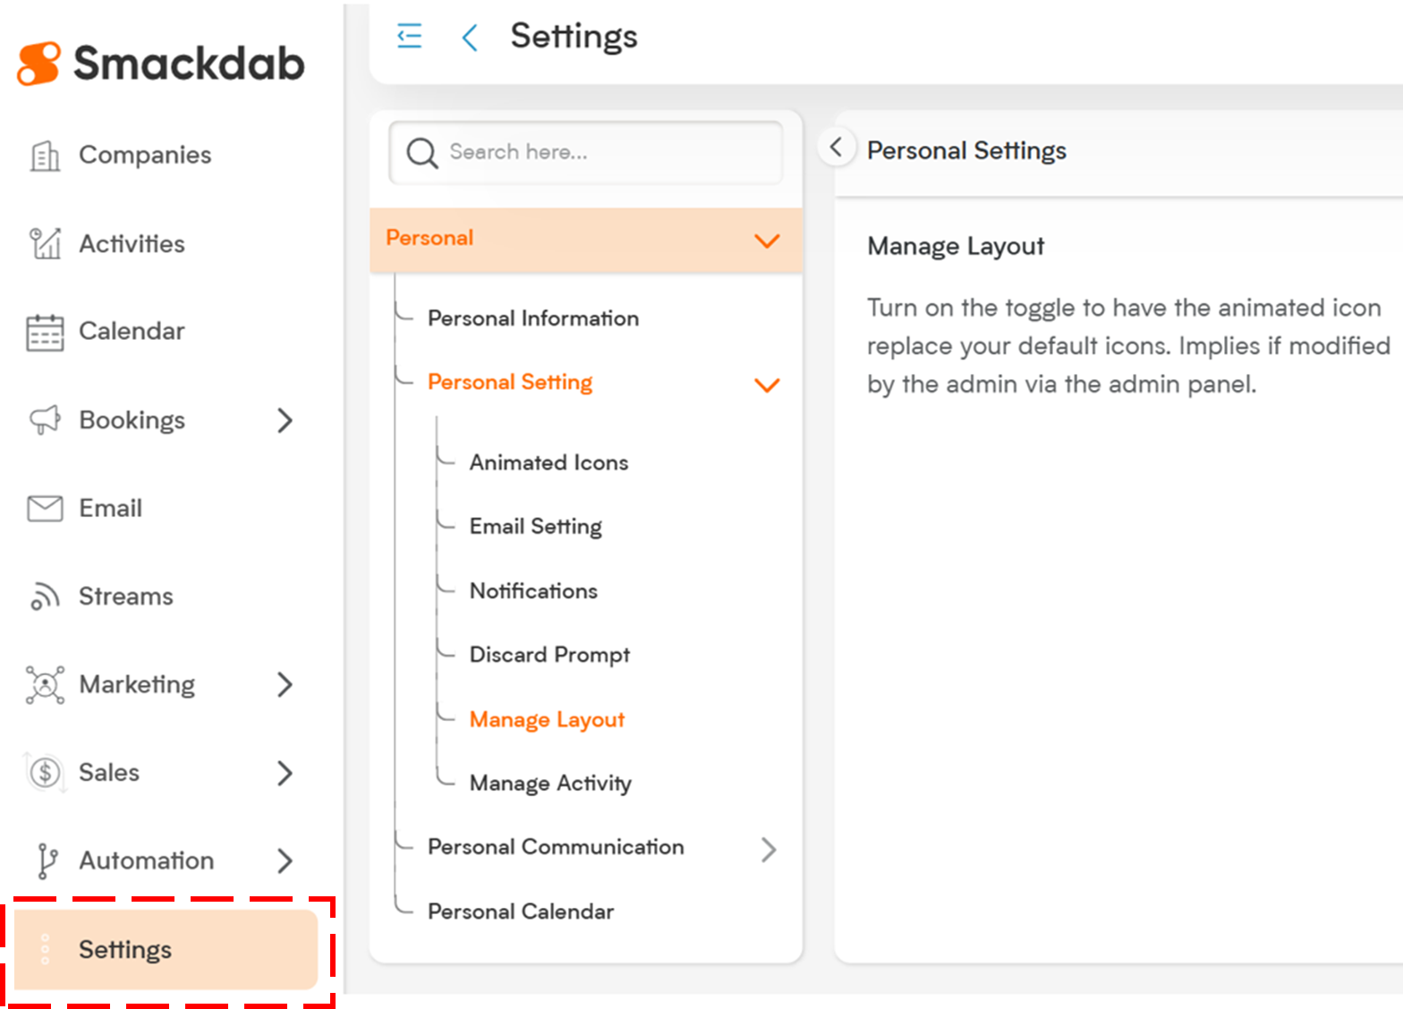Viewport: 1403px width, 1009px height.
Task: Click the Marketing network icon
Action: pyautogui.click(x=45, y=685)
